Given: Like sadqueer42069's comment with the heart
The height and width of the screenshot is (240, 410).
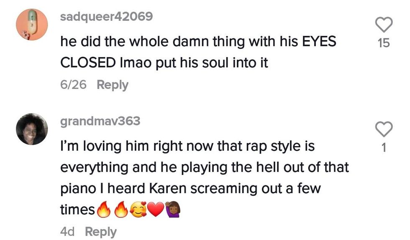Looking at the screenshot, I should point(384,25).
